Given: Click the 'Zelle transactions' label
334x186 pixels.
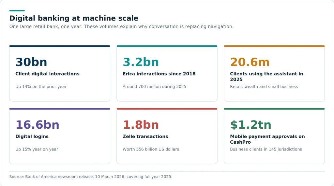Looking at the screenshot, I should 145,136.
